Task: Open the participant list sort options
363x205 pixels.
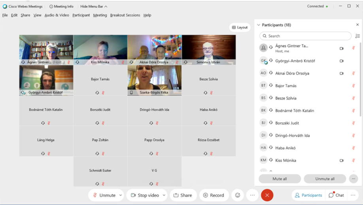Action: (357, 36)
